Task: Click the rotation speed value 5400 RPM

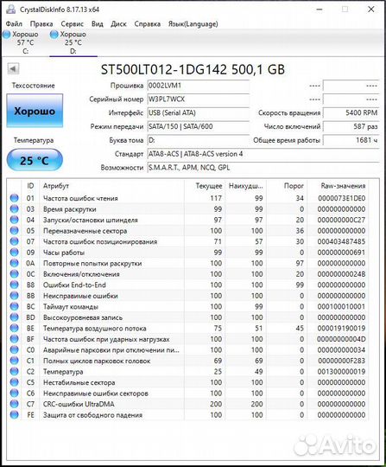Action: tap(351, 113)
